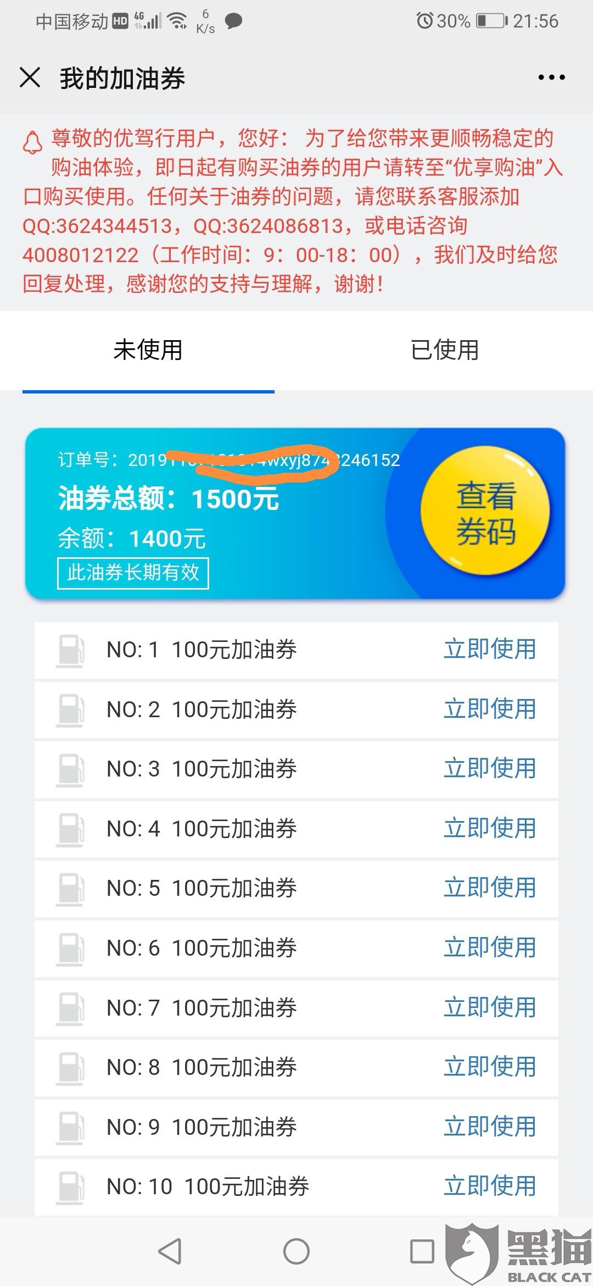
Task: Tap the fuel pump icon of NO: 7
Action: (x=70, y=1009)
